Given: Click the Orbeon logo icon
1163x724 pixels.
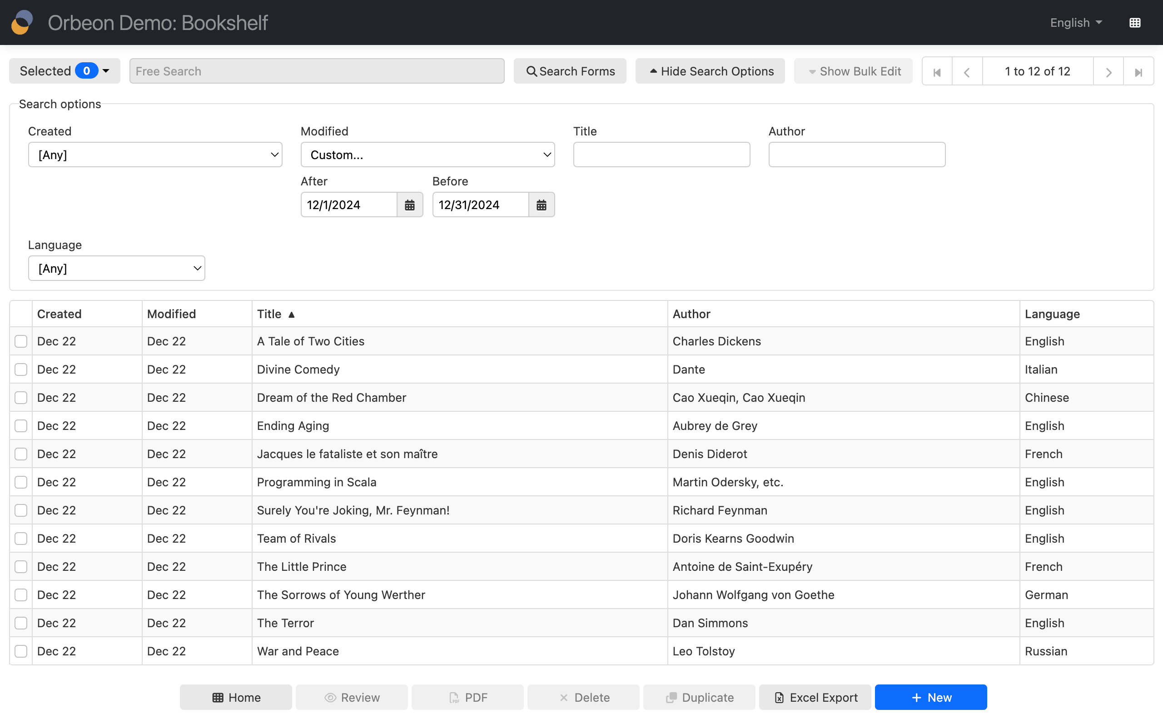Looking at the screenshot, I should [x=22, y=23].
